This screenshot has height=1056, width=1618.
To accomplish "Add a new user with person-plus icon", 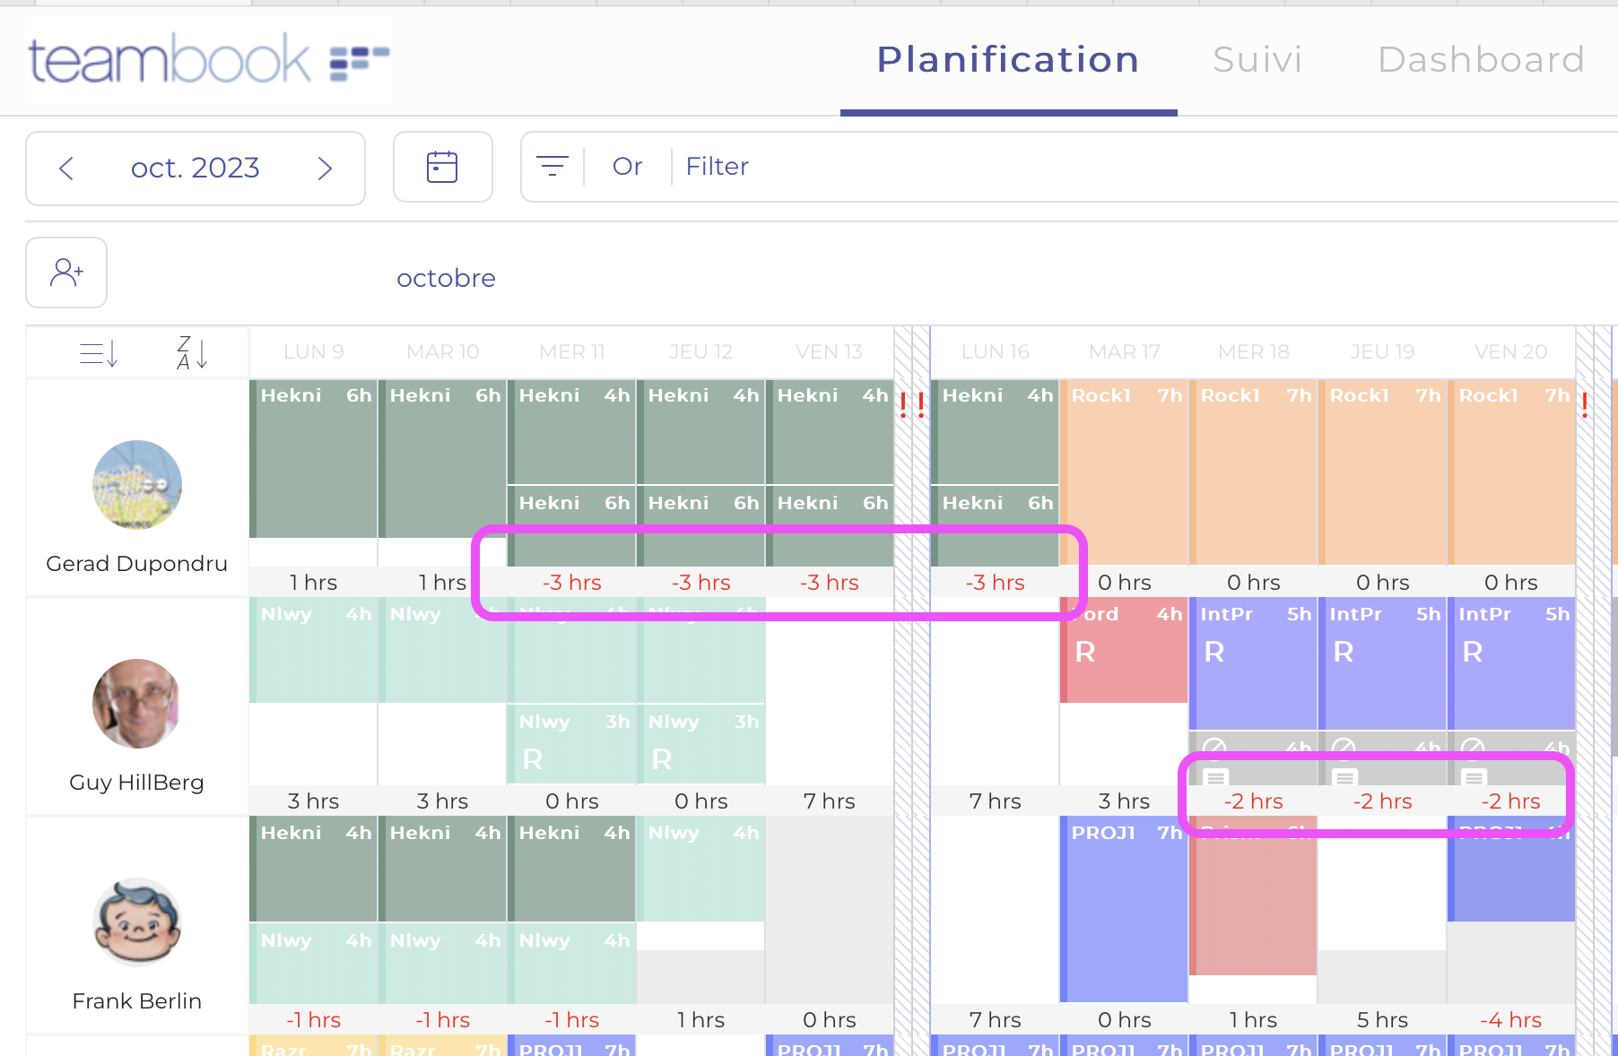I will [x=66, y=273].
